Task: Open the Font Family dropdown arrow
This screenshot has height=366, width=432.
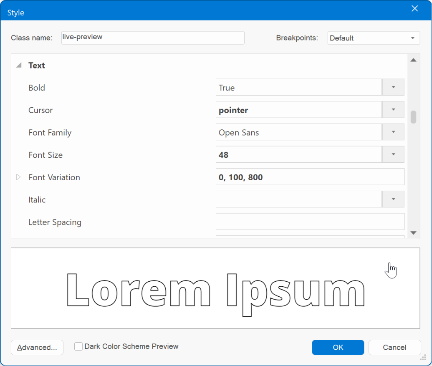Action: click(x=393, y=132)
